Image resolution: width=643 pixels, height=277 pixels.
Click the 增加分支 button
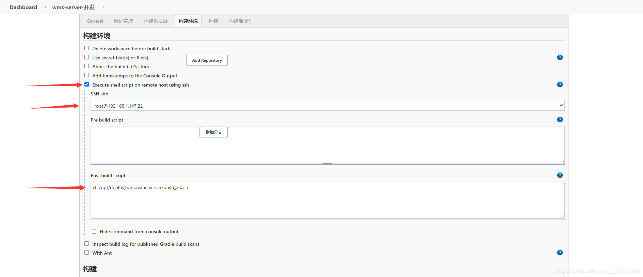click(x=214, y=132)
